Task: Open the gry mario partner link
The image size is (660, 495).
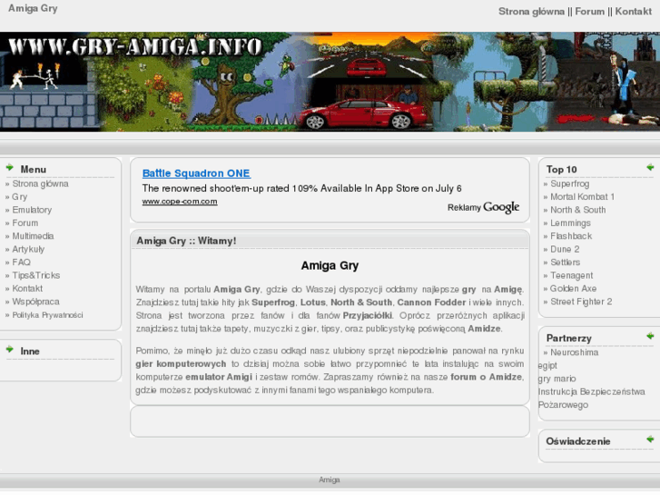Action: [557, 379]
